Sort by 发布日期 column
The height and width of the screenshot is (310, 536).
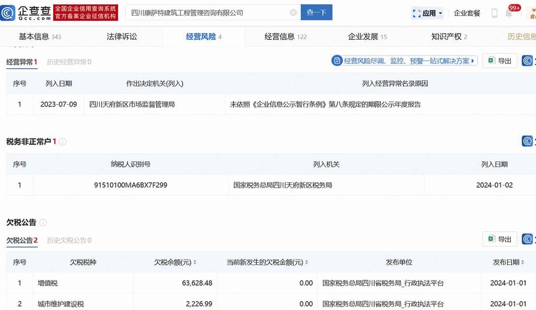point(522,263)
